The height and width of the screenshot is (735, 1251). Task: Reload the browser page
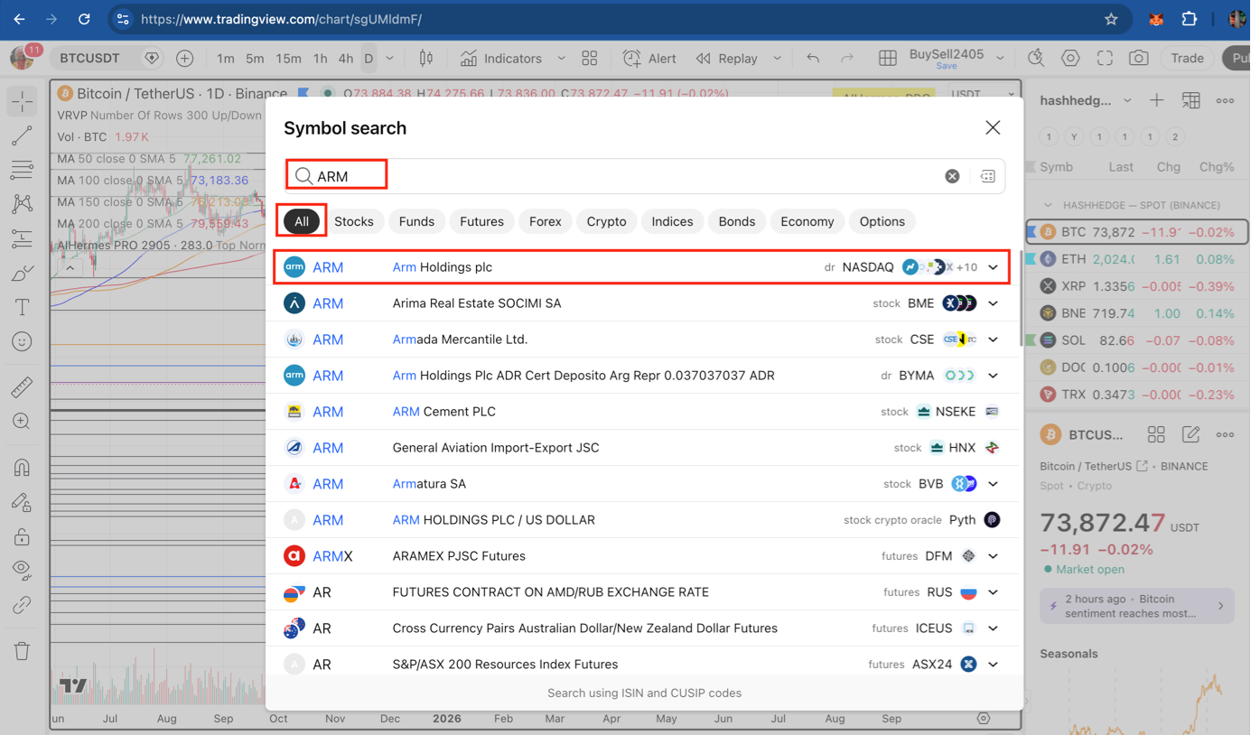pos(84,19)
